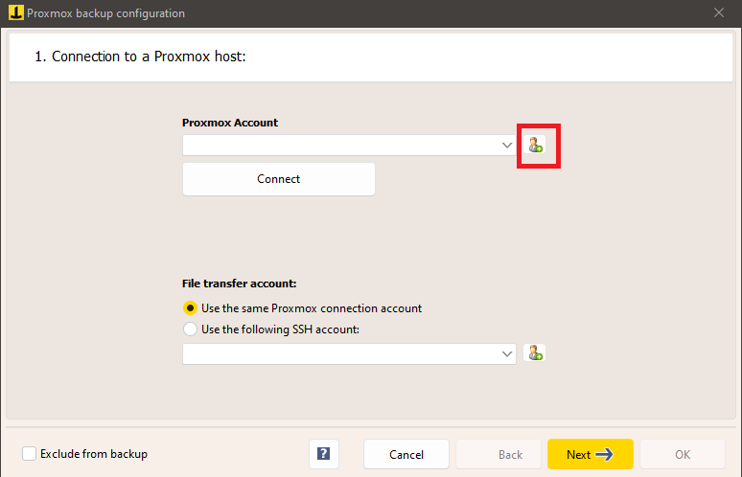The height and width of the screenshot is (477, 742).
Task: Click the 'Connection to a Proxmox host' header
Action: coord(141,57)
